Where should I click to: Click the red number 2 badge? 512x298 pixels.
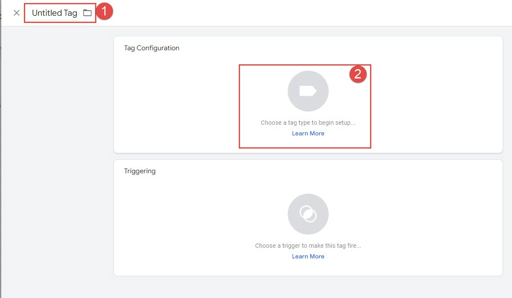pos(358,74)
